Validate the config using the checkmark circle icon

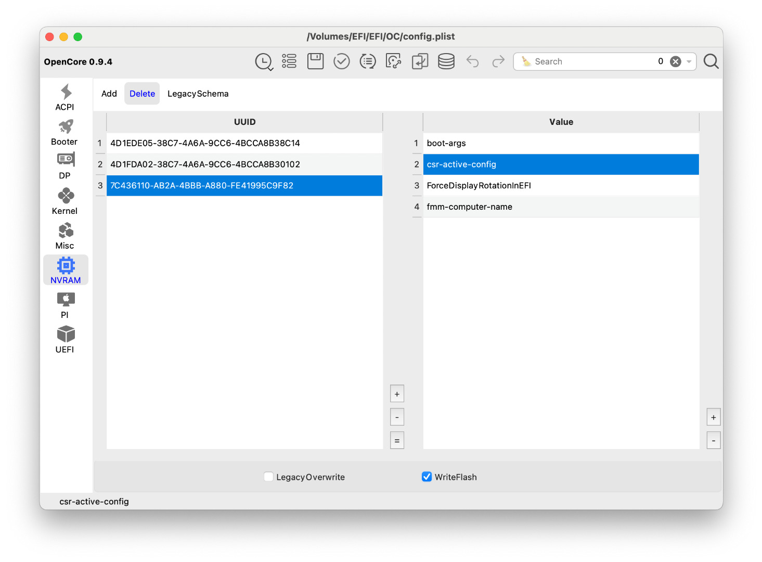(x=342, y=61)
